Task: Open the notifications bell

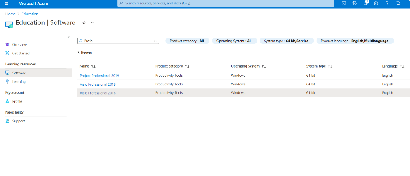Action: coord(366,3)
